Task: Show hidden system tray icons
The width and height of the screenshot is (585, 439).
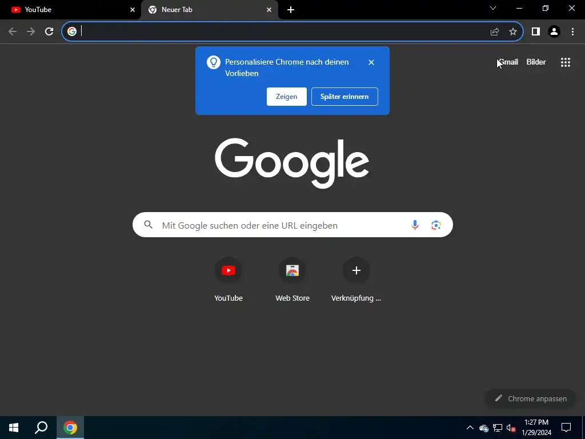Action: [x=470, y=428]
